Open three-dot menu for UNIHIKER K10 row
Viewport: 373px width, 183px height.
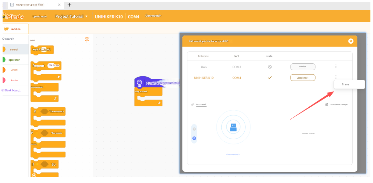click(x=336, y=77)
